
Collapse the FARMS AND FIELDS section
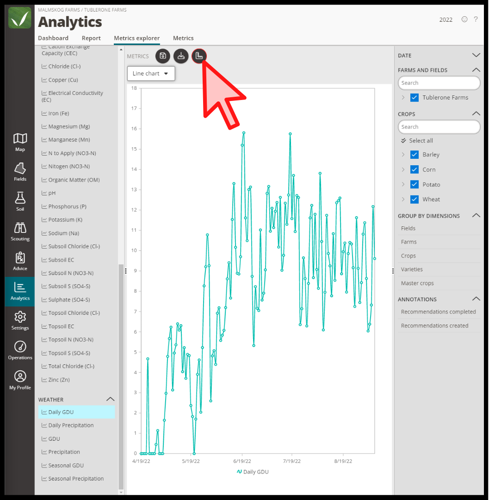pos(476,70)
